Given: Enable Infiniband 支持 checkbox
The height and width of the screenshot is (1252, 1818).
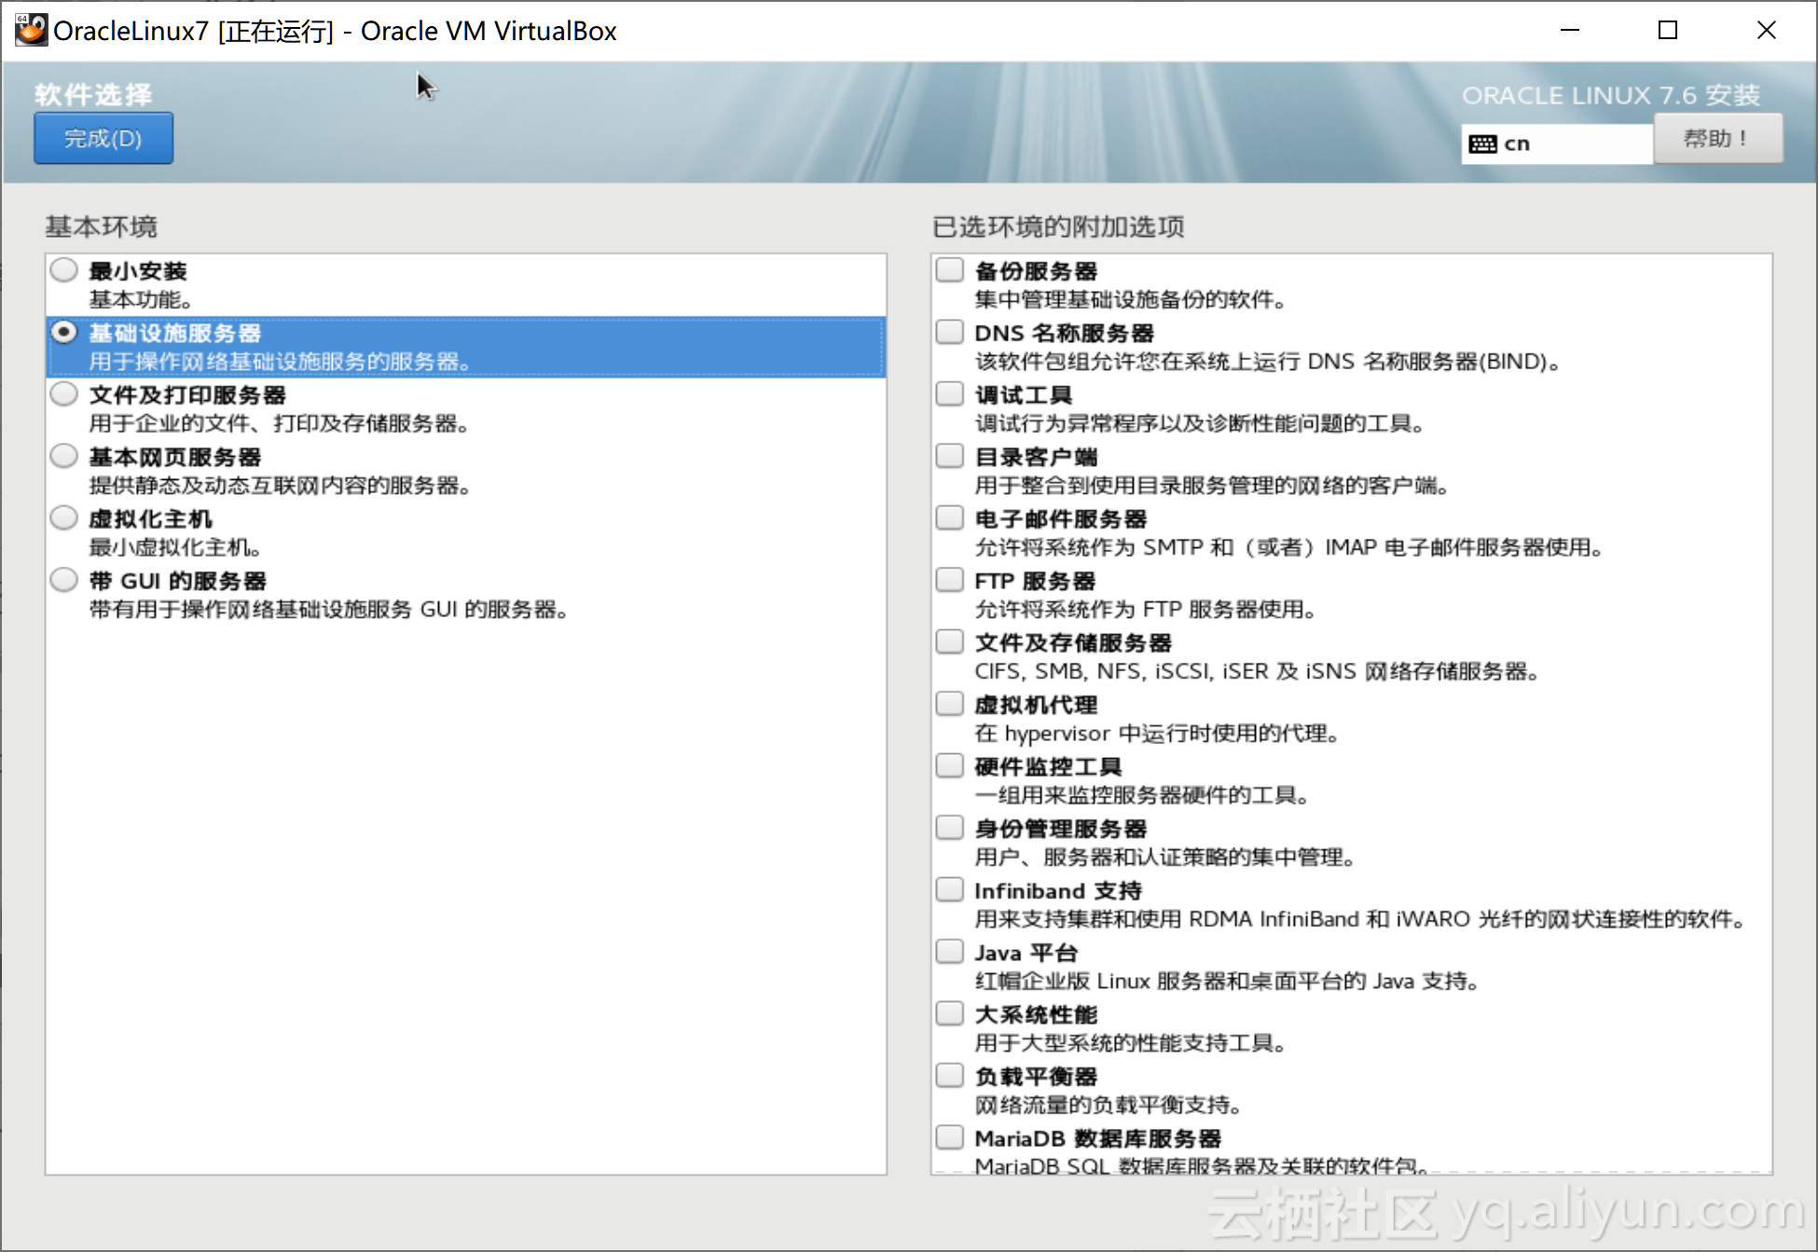Looking at the screenshot, I should (949, 889).
